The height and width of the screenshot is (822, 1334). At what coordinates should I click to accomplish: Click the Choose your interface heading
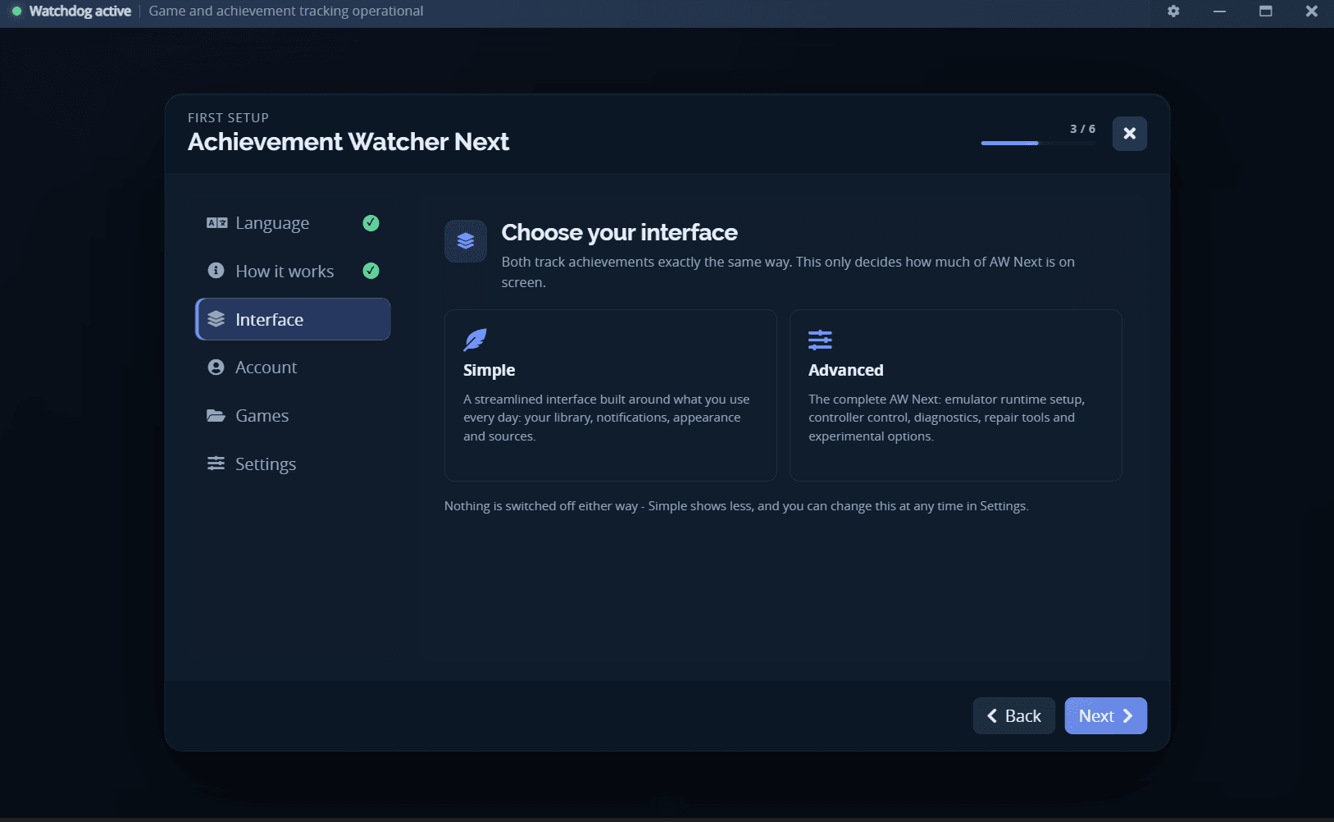(620, 233)
